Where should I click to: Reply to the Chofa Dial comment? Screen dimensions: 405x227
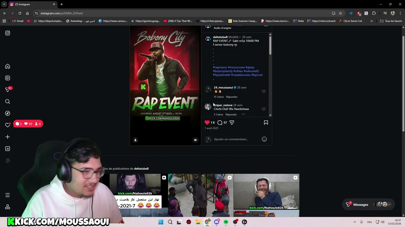(231, 114)
